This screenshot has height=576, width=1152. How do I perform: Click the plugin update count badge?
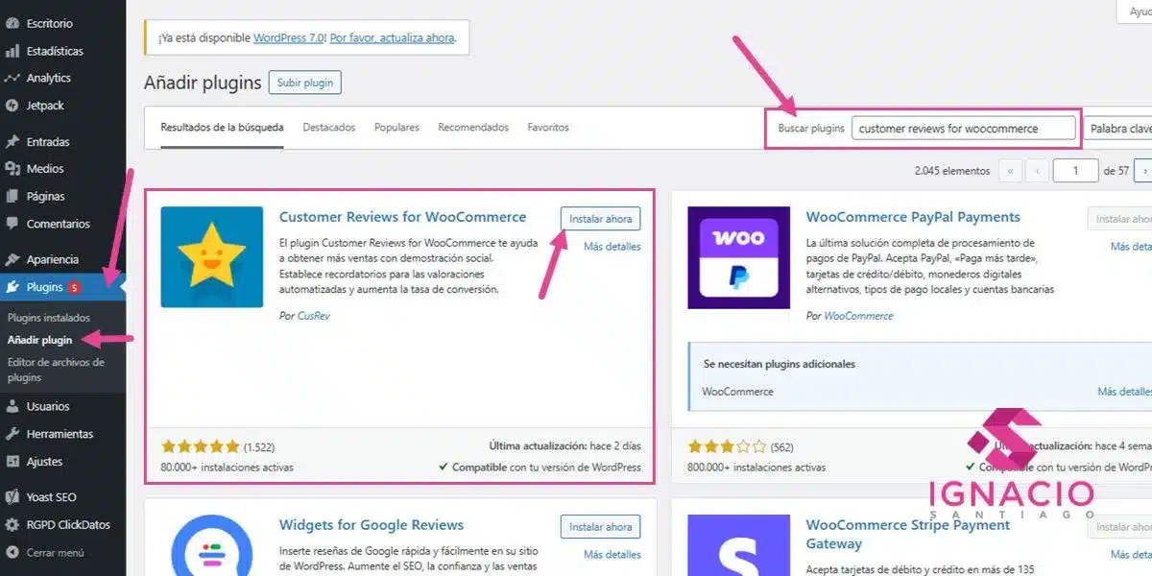(x=74, y=287)
